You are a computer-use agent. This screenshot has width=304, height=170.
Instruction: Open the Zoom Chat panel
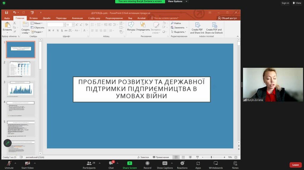111,163
